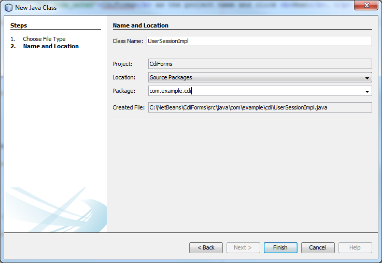Click the 'Location:' label
This screenshot has height=263, width=382.
coord(124,77)
